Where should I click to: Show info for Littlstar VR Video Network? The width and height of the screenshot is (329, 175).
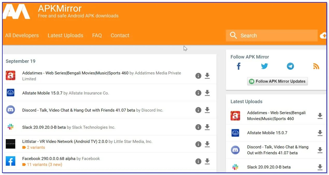tap(198, 144)
